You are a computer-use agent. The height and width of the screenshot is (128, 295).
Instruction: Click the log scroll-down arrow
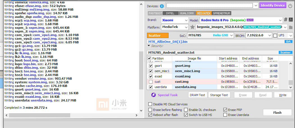[141, 111]
